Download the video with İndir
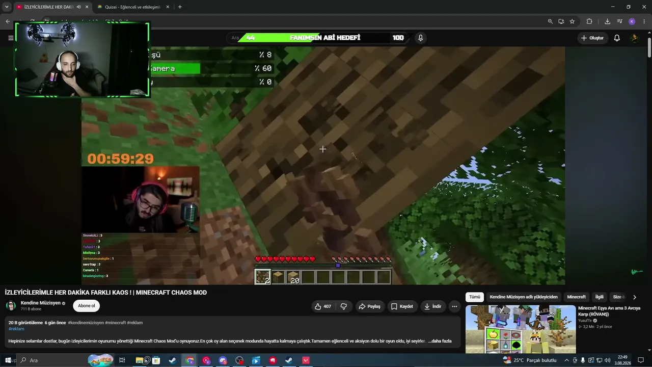The width and height of the screenshot is (652, 367). (x=432, y=306)
